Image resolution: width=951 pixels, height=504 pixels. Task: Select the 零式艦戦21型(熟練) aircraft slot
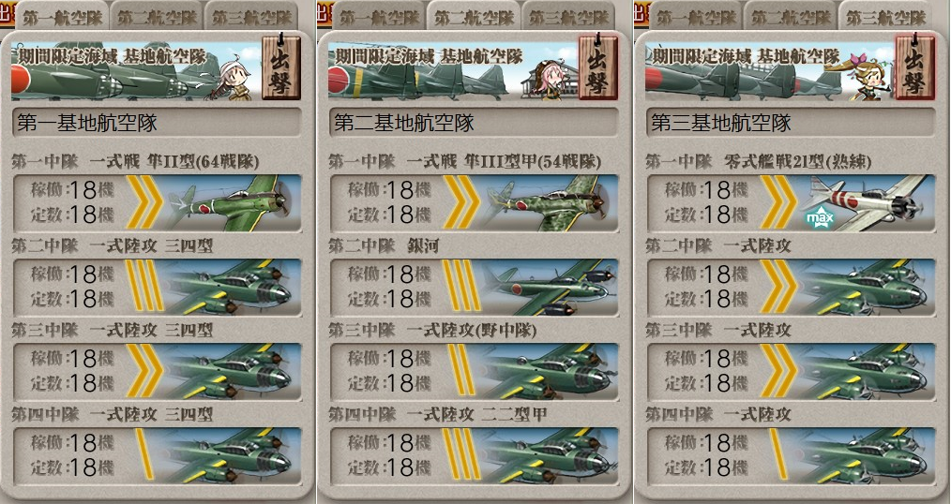coord(791,202)
